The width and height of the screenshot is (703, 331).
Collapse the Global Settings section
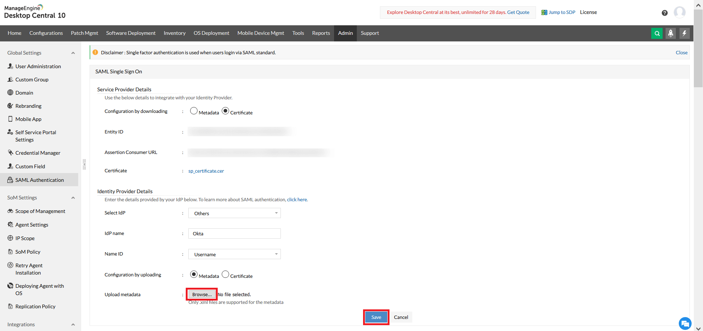tap(73, 53)
